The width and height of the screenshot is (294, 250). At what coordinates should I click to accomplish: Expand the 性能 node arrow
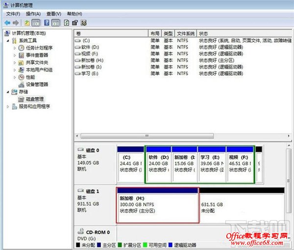click(x=15, y=77)
